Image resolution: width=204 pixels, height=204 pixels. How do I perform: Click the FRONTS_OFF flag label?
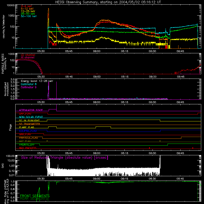pos(27,145)
